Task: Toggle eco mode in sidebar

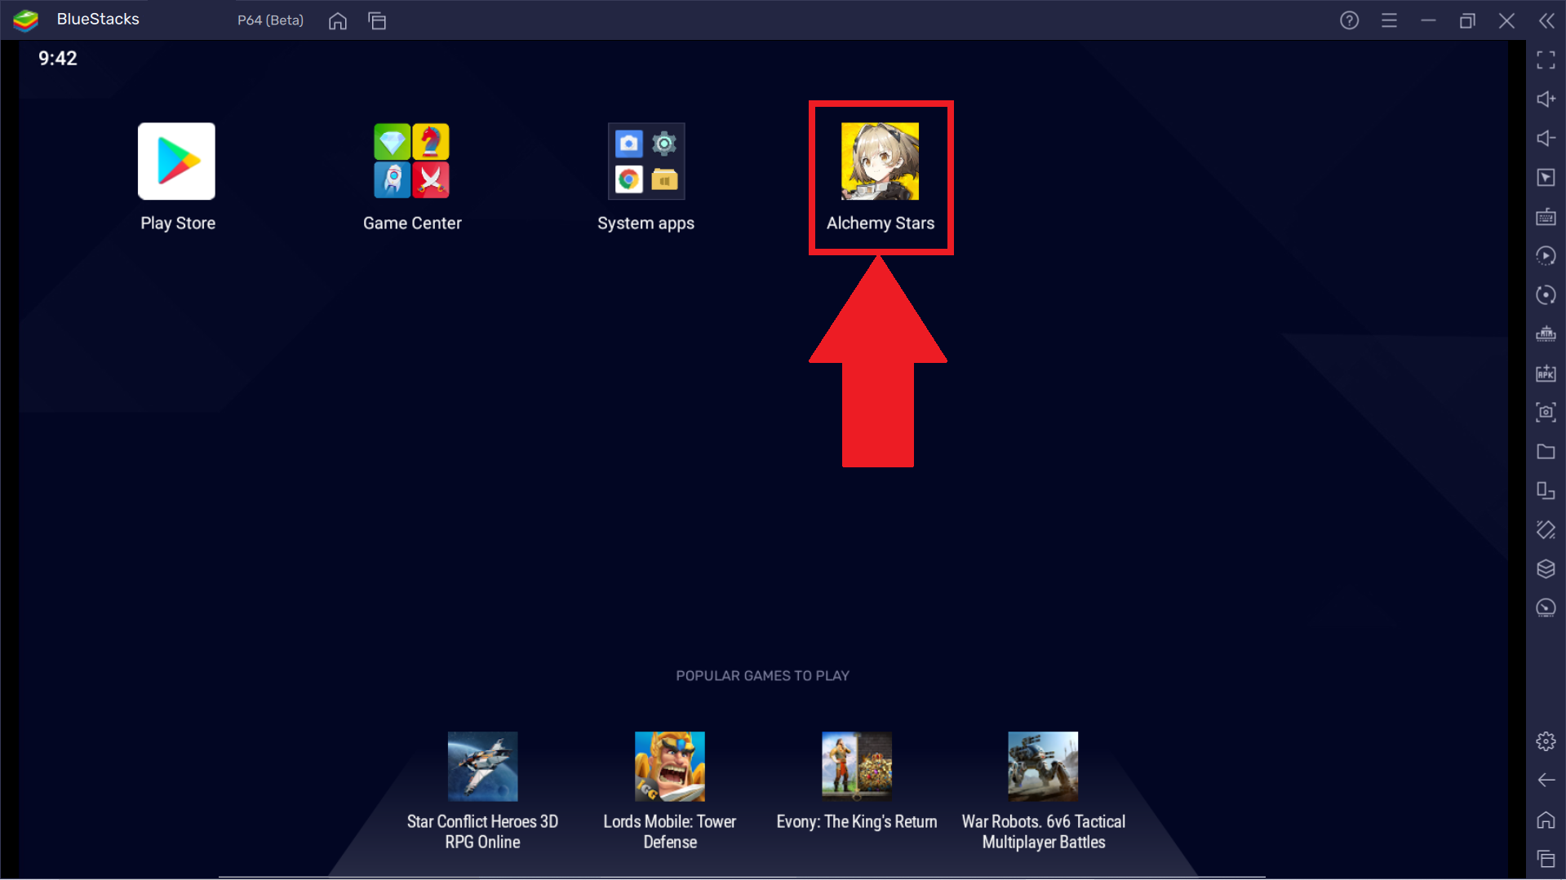Action: 1546,608
